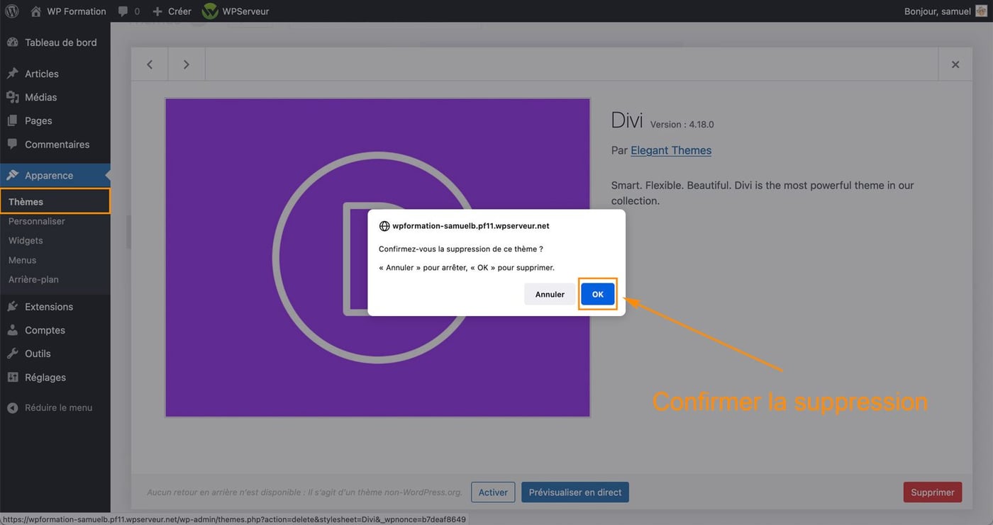This screenshot has width=993, height=525.
Task: Select Personnaliser under Apparence
Action: pyautogui.click(x=35, y=220)
